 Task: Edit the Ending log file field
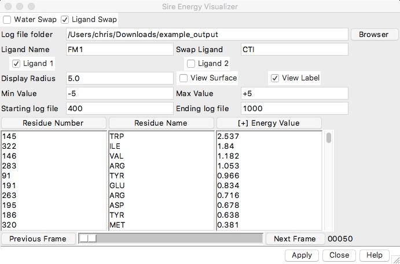[295, 108]
